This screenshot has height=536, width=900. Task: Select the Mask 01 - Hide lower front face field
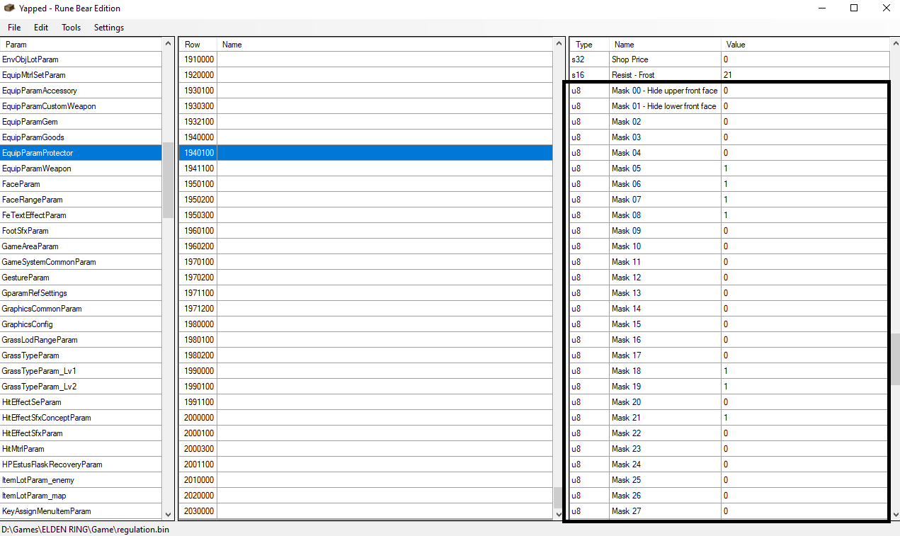pyautogui.click(x=665, y=106)
